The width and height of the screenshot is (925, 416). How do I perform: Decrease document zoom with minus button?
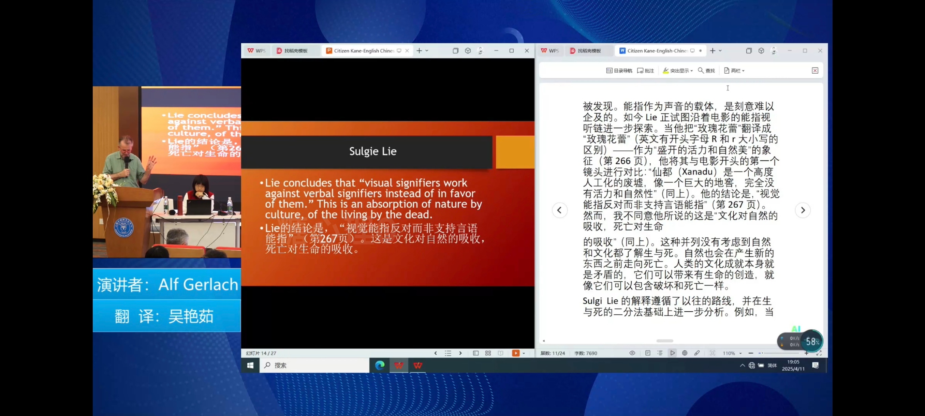750,354
